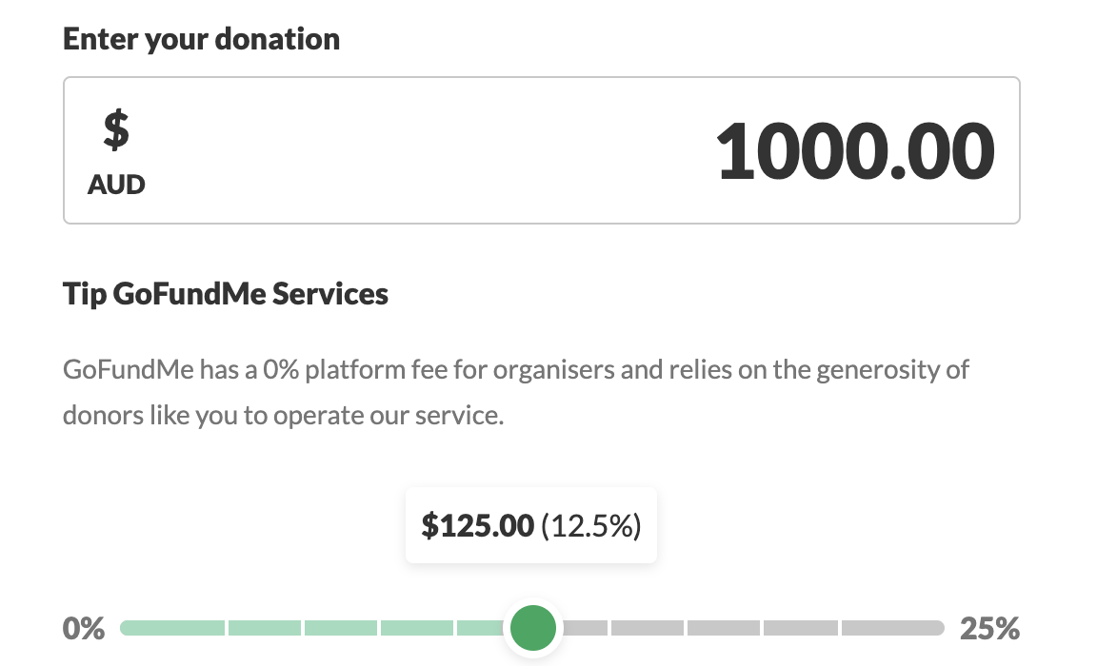Select the third gray segment of tip slider
1097x666 pixels.
(724, 628)
